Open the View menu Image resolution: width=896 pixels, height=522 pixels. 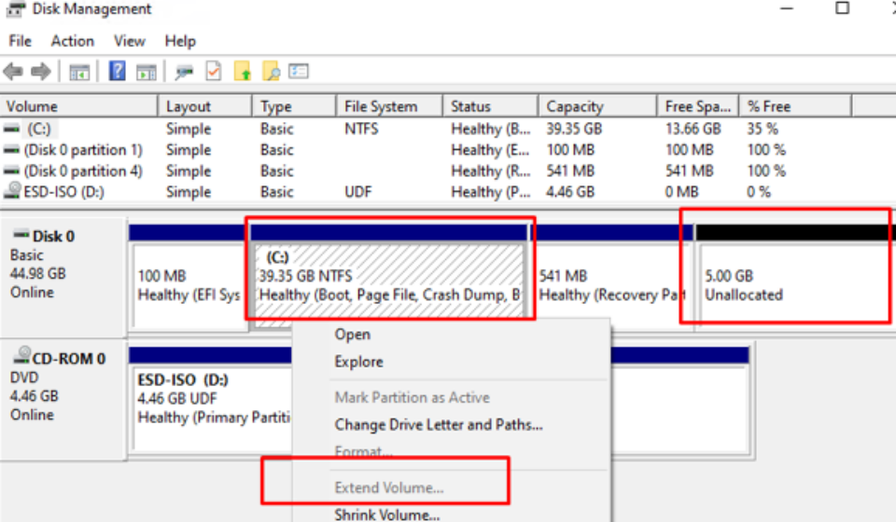[129, 41]
